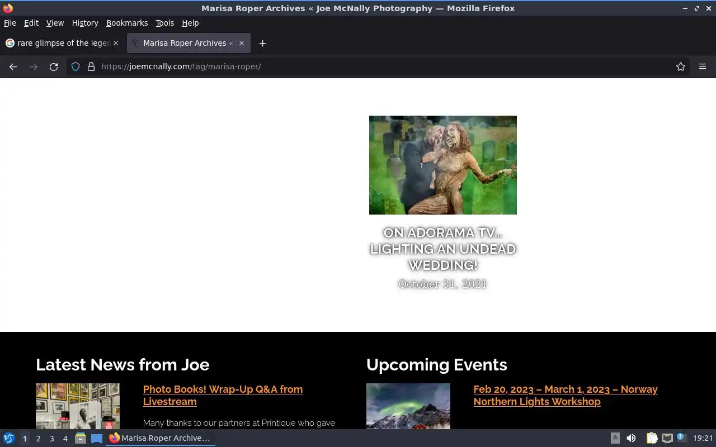Switch to workspace 3

click(x=51, y=439)
